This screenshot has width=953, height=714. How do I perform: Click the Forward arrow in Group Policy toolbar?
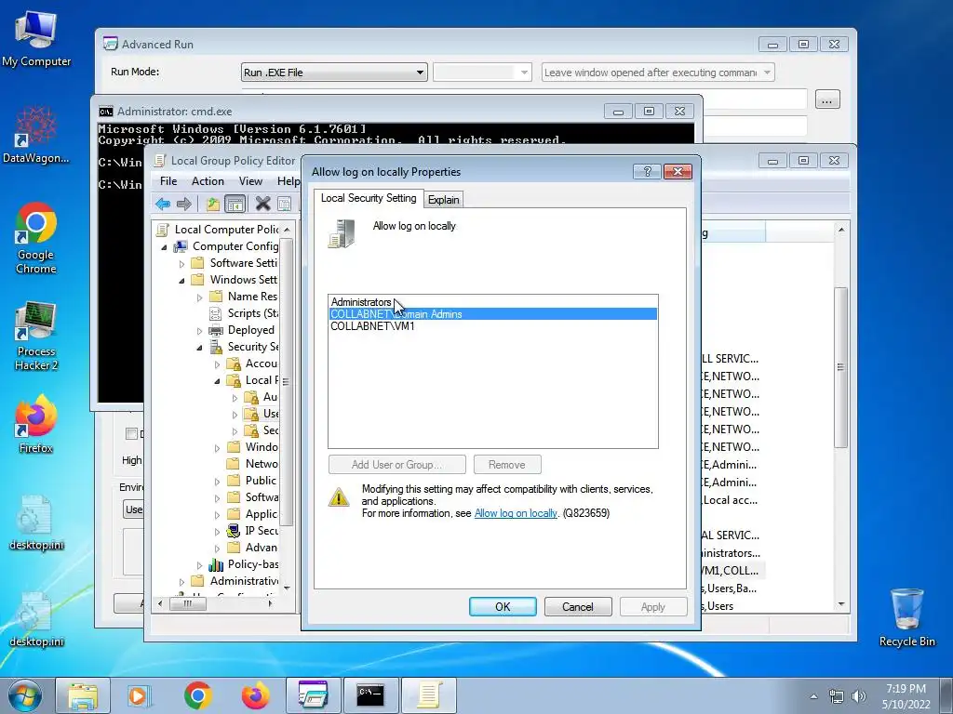(183, 204)
